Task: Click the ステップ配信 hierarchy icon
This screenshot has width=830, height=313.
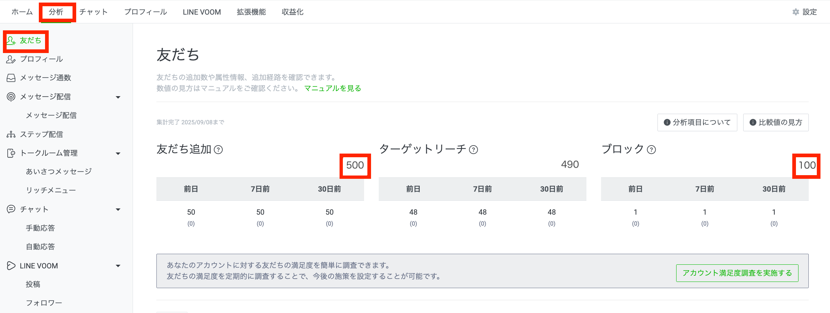Action: click(x=11, y=135)
